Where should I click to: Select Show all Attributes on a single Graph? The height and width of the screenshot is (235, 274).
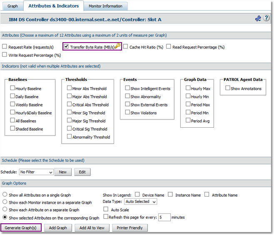tap(5, 195)
